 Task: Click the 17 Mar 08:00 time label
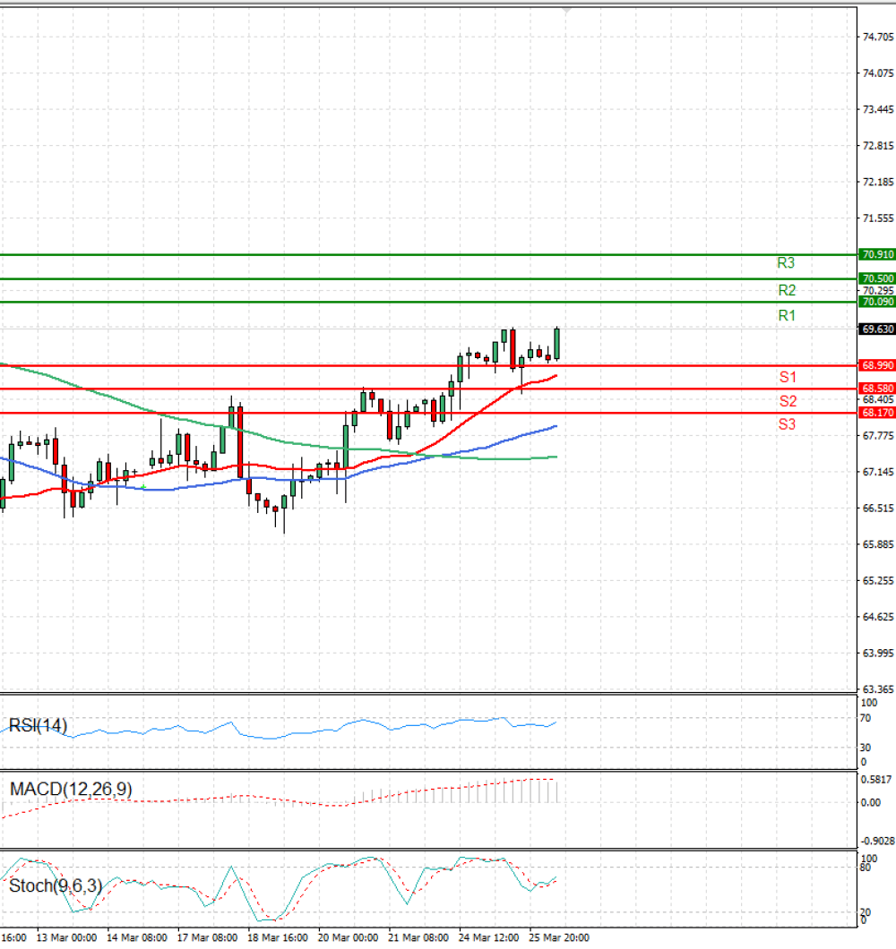click(x=207, y=937)
